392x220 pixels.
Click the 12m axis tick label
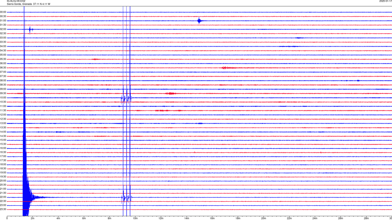(161, 218)
